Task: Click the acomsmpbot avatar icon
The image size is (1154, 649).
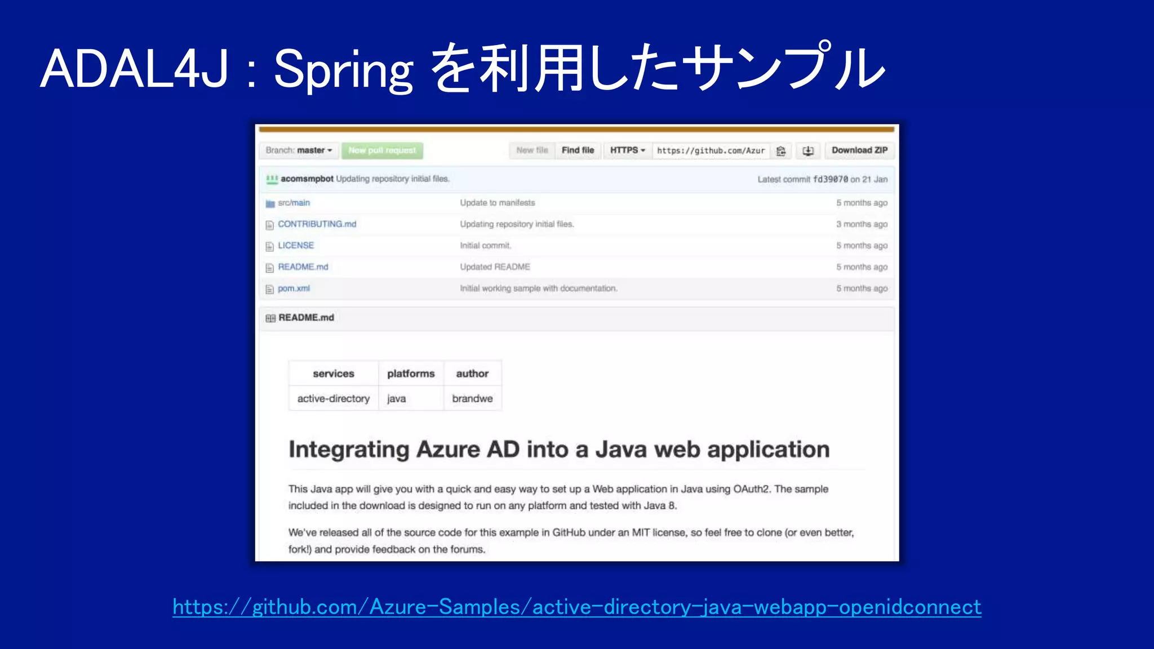Action: point(272,179)
